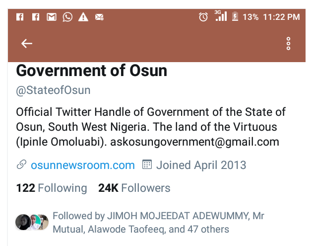View the 24K Followers list
This screenshot has height=246, width=312.
point(134,188)
